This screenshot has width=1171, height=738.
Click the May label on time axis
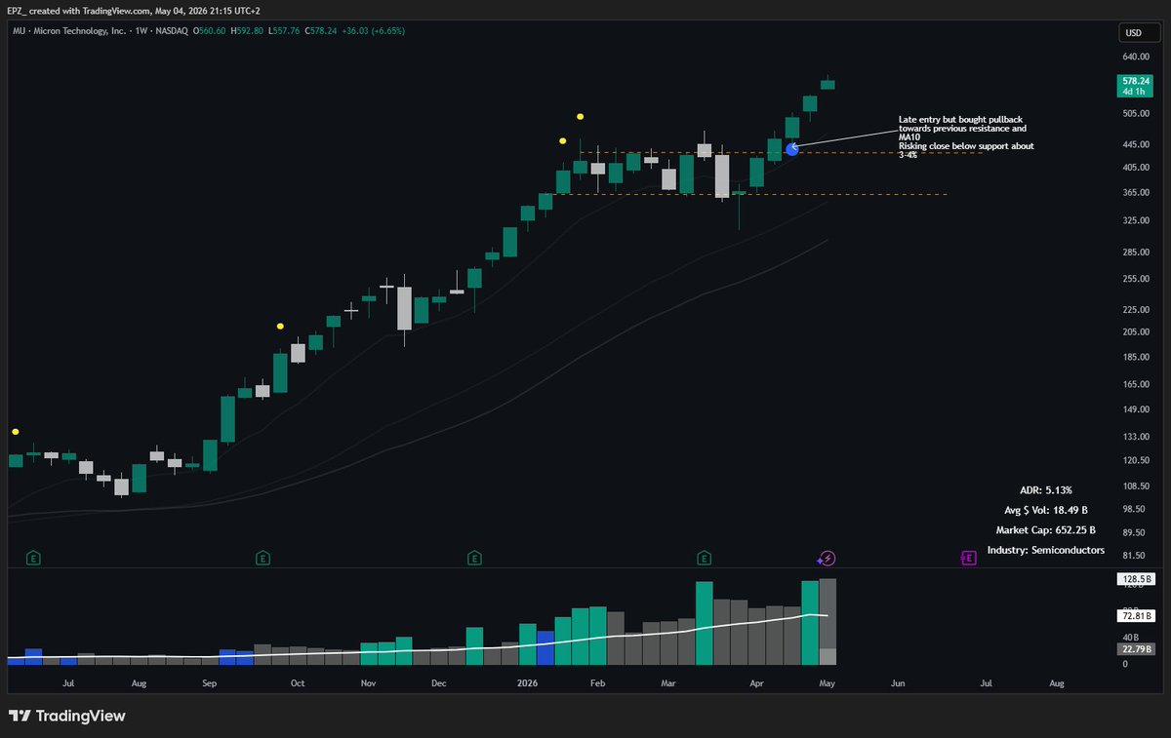click(828, 684)
